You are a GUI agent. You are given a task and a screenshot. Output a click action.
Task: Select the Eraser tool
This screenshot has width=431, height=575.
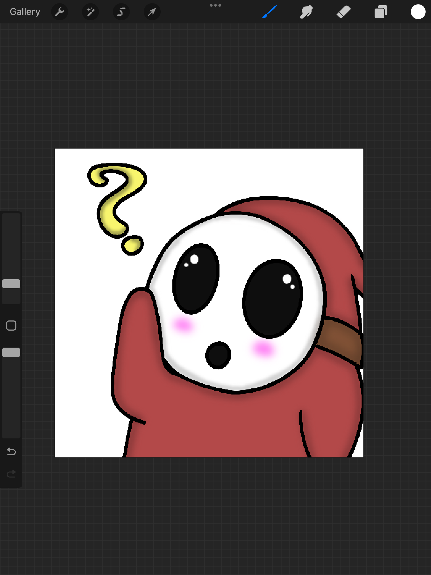point(344,12)
